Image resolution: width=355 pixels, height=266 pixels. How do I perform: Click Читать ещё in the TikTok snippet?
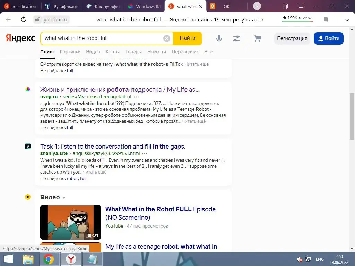tap(197, 64)
